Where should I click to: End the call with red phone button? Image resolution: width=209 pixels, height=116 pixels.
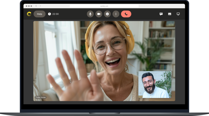126,14
